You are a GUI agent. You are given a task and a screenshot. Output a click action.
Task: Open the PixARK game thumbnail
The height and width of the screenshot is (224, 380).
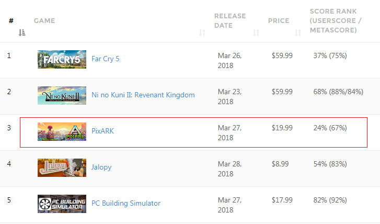pos(62,131)
